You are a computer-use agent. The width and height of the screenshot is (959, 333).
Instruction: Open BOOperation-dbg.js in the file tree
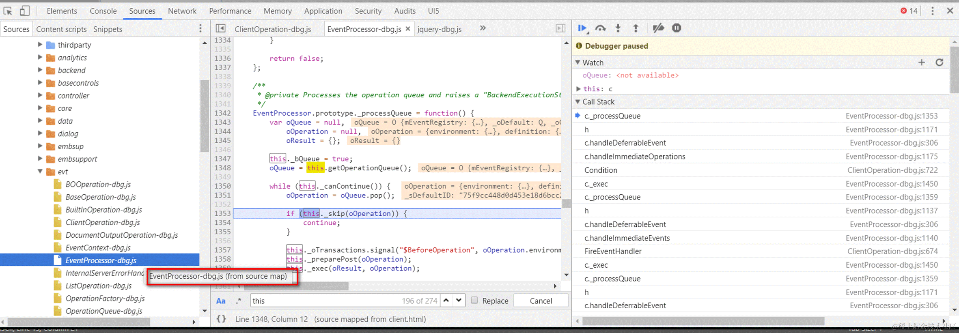tap(98, 184)
